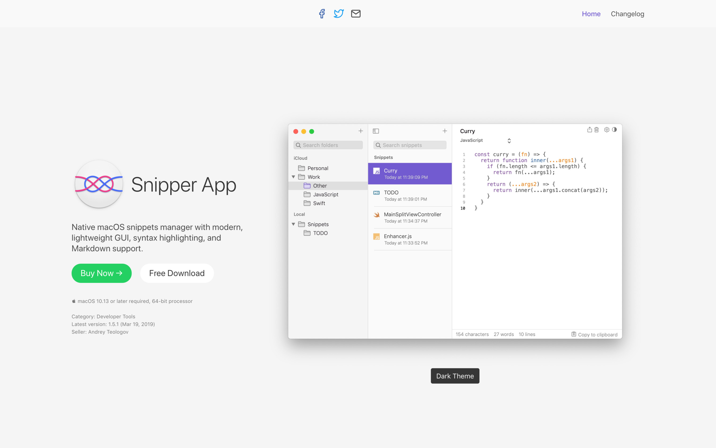Open snippet settings via the gear icon
This screenshot has width=716, height=448.
(x=607, y=130)
